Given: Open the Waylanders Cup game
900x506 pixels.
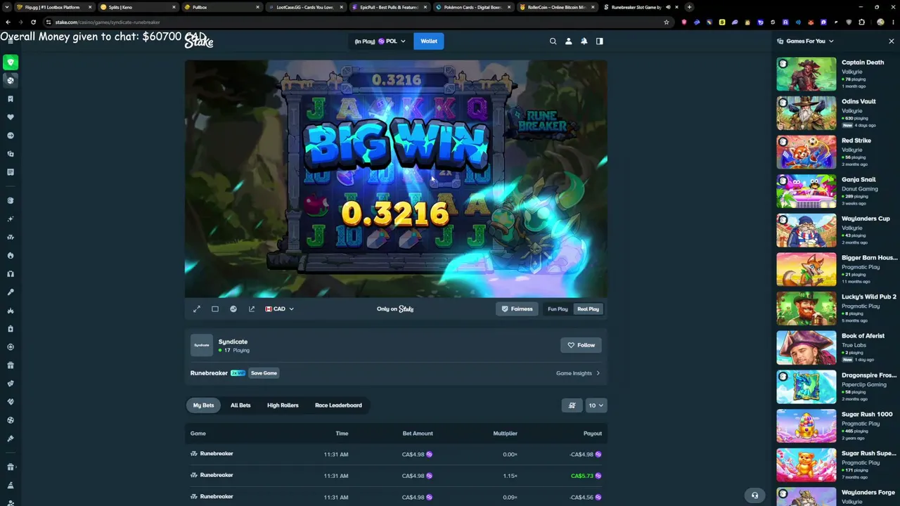Looking at the screenshot, I should [x=806, y=231].
